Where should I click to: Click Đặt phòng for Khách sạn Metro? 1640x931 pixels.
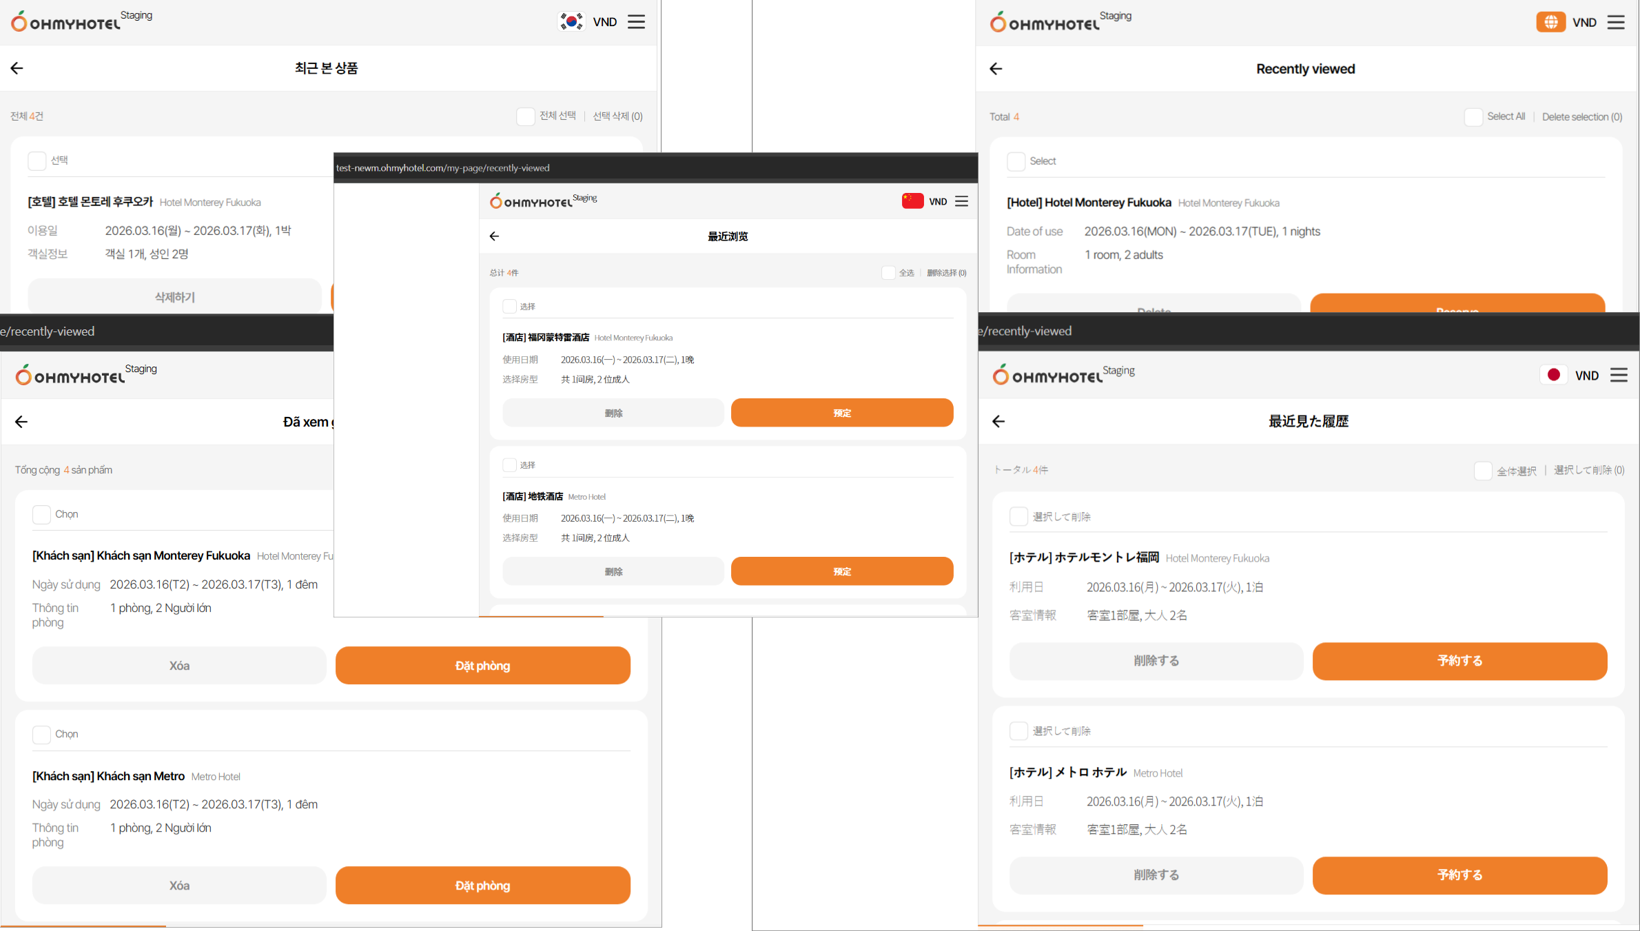482,885
